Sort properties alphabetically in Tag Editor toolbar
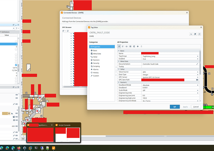The height and width of the screenshot is (151, 214). (x=123, y=47)
